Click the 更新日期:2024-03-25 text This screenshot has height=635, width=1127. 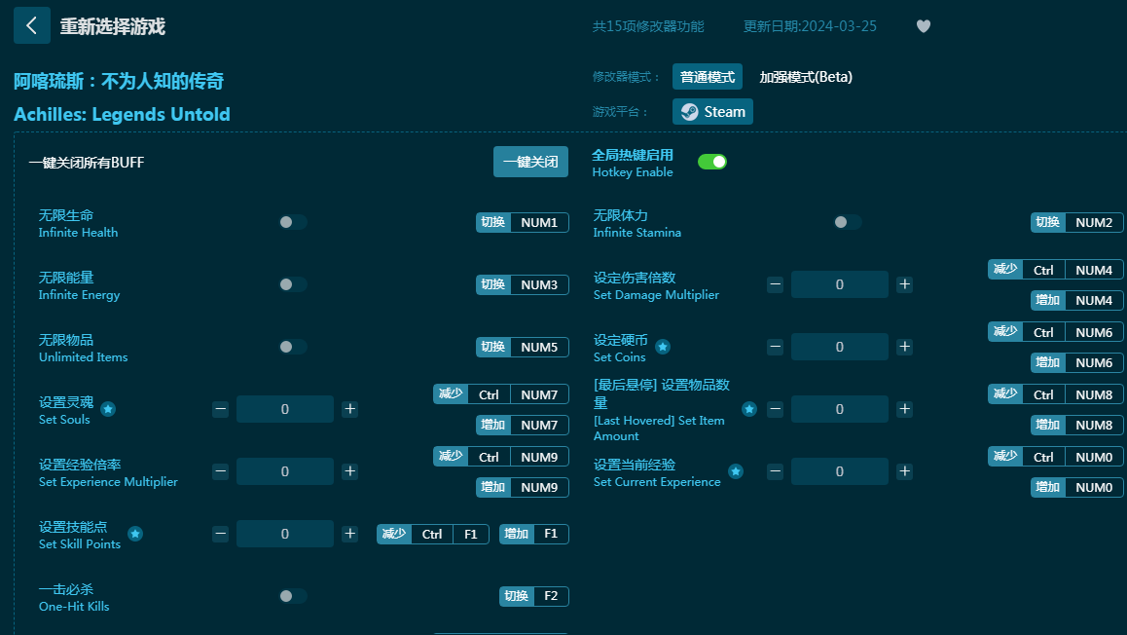[x=810, y=26]
